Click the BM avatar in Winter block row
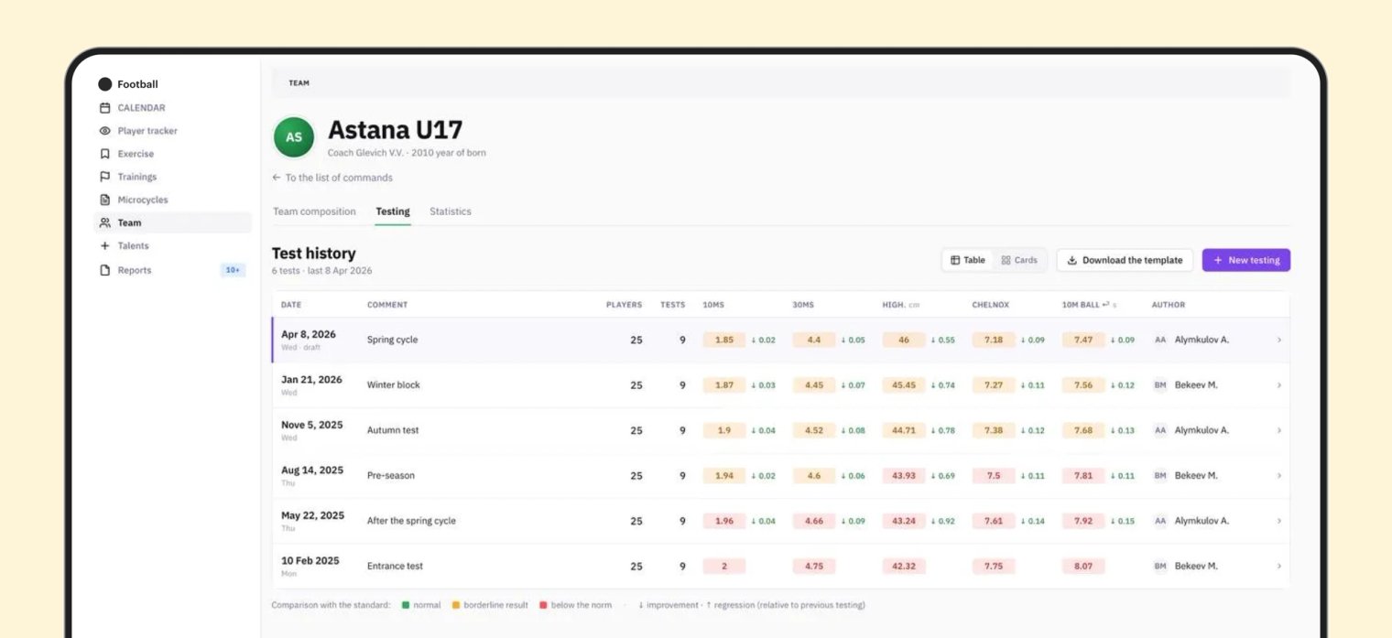Screen dimensions: 1392x638 1160,385
